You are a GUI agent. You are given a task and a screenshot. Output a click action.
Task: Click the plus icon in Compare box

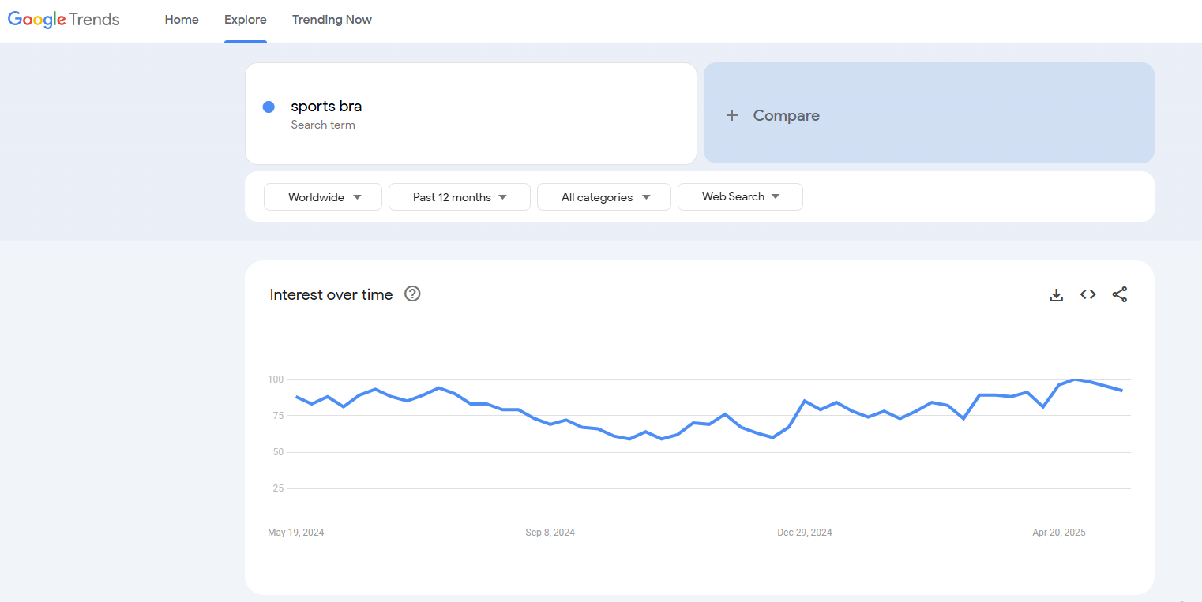tap(732, 115)
